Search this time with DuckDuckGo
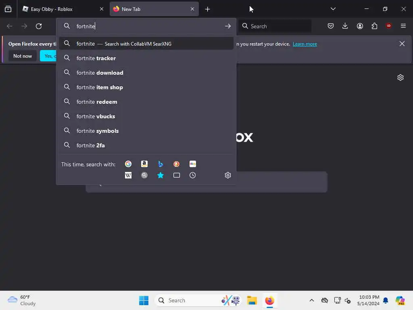This screenshot has height=310, width=413. 177,164
